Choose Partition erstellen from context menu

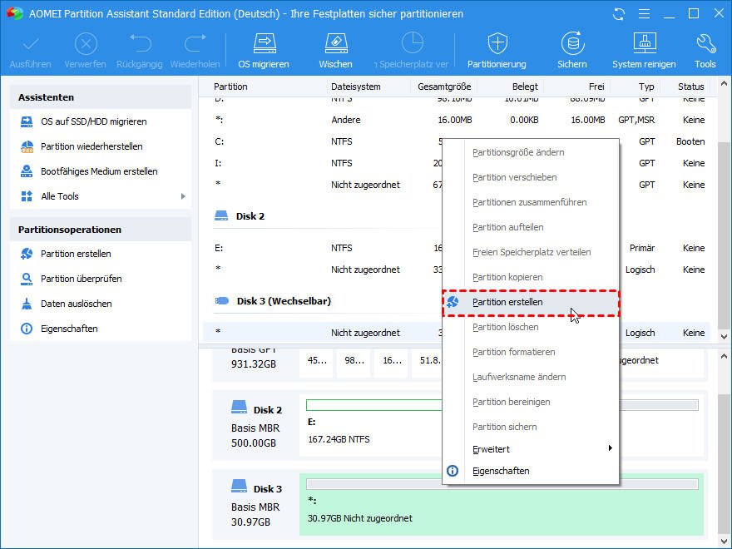tap(531, 303)
